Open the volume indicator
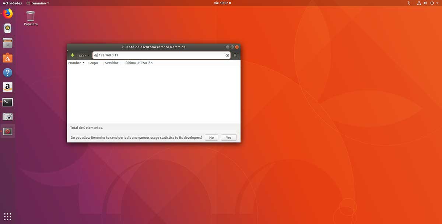 (x=425, y=3)
